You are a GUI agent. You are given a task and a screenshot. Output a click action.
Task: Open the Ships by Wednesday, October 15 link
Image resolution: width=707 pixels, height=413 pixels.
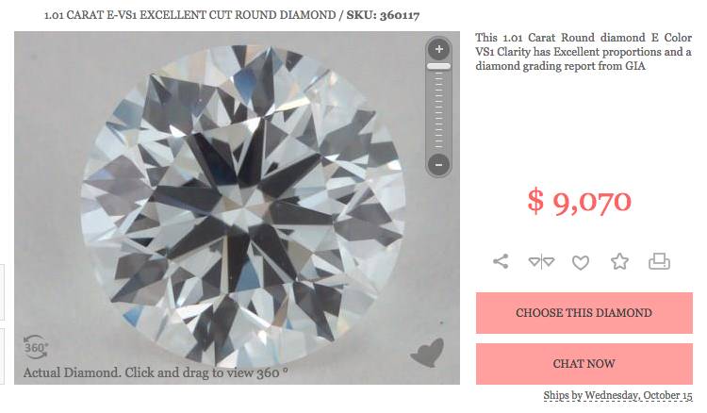(x=617, y=395)
